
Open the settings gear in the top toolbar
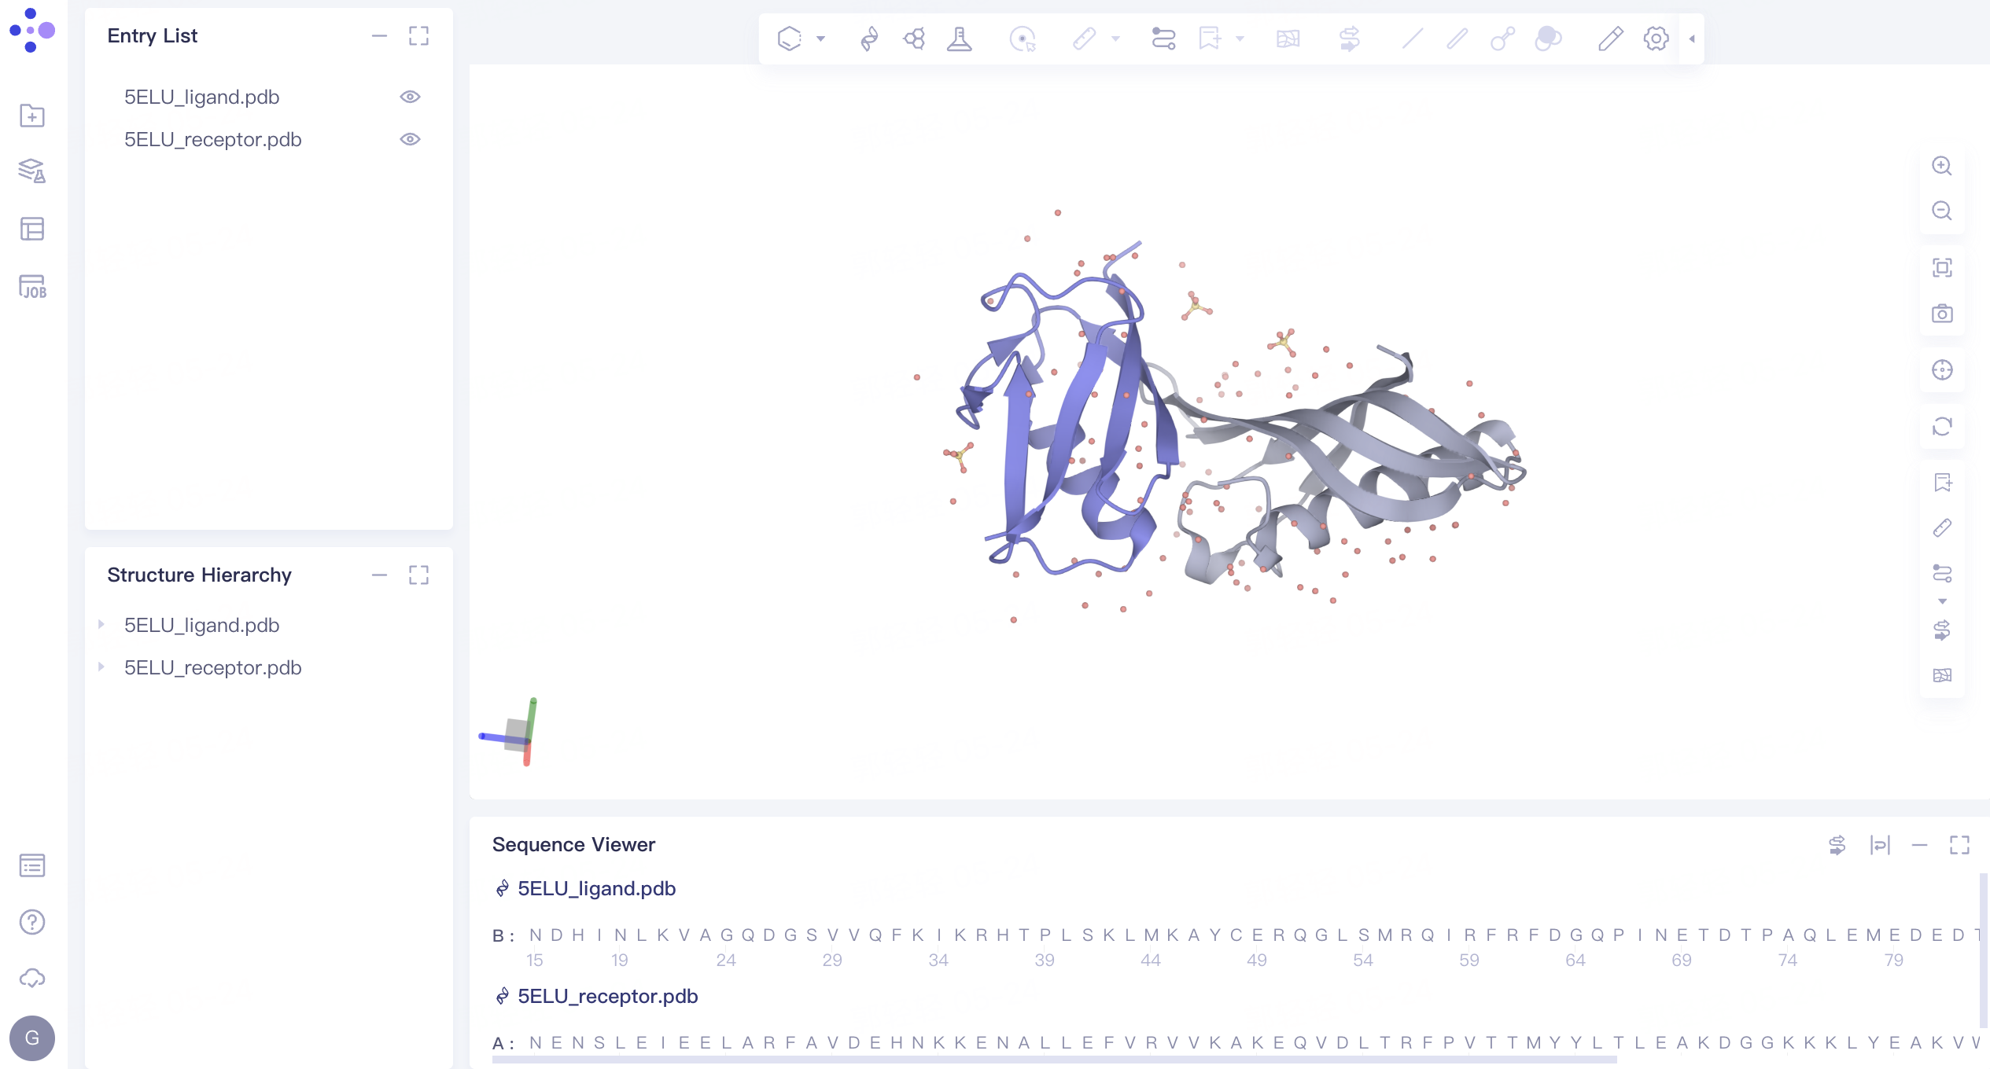1655,38
